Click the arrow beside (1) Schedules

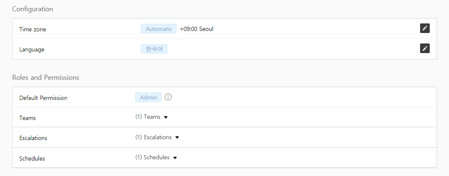[175, 158]
